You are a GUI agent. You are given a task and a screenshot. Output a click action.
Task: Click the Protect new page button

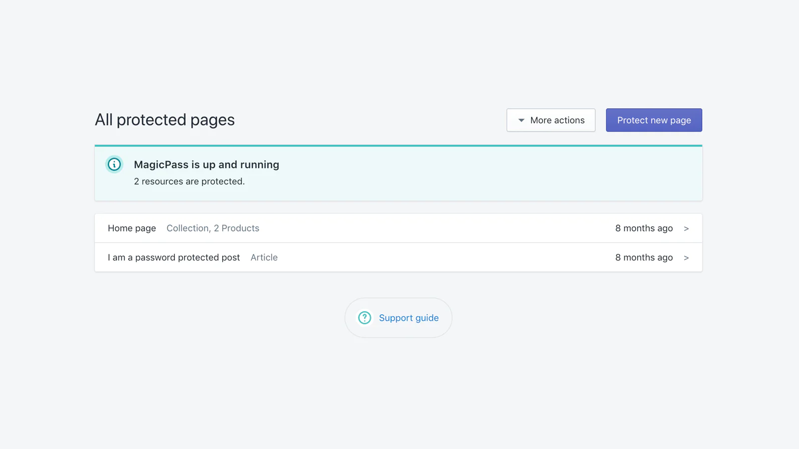654,120
